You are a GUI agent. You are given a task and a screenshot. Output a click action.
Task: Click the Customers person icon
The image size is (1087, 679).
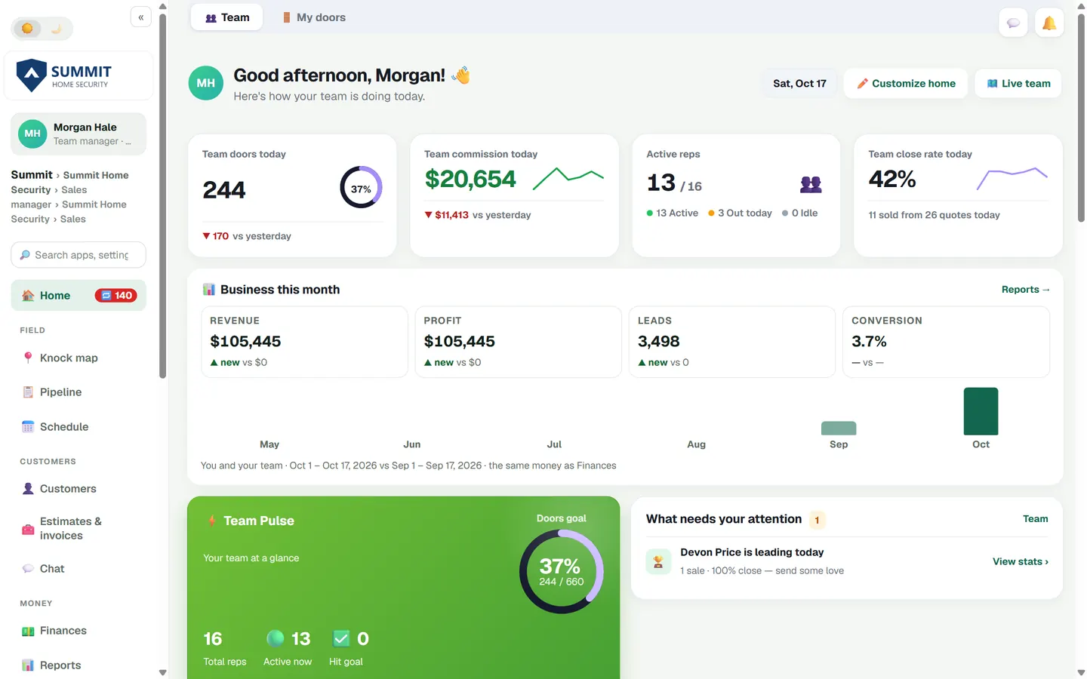click(x=28, y=489)
